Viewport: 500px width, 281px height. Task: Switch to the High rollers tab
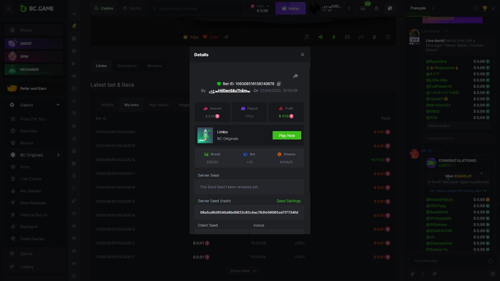159,105
